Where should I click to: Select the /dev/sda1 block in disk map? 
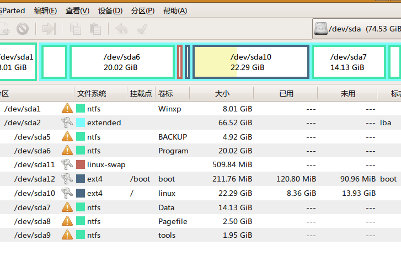click(x=18, y=62)
